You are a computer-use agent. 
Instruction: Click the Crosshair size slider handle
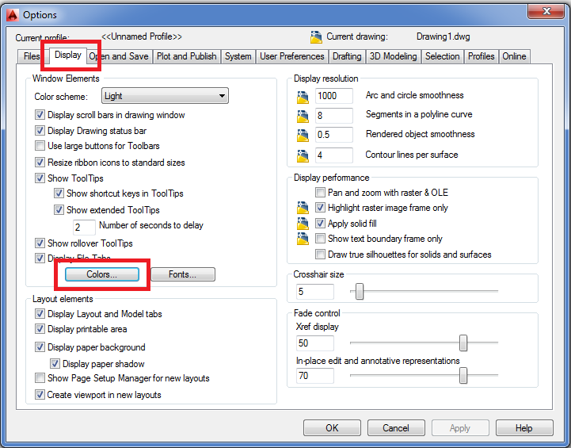(360, 292)
